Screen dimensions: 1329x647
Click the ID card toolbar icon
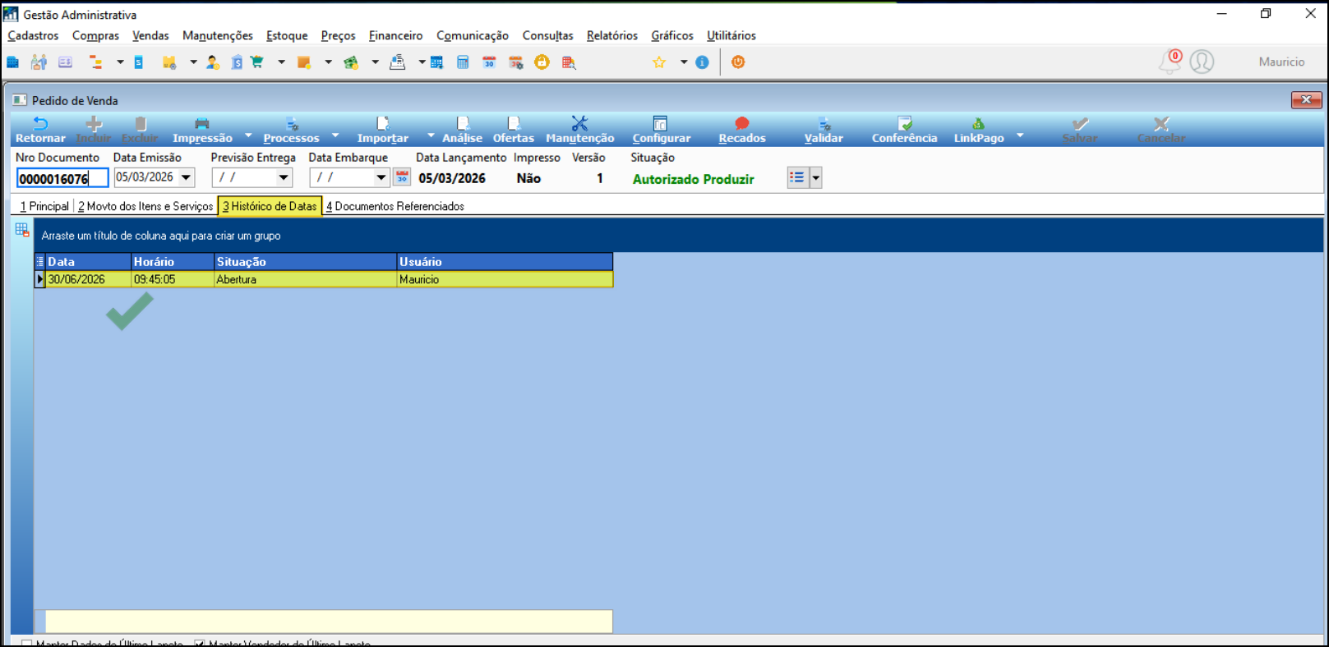point(65,62)
